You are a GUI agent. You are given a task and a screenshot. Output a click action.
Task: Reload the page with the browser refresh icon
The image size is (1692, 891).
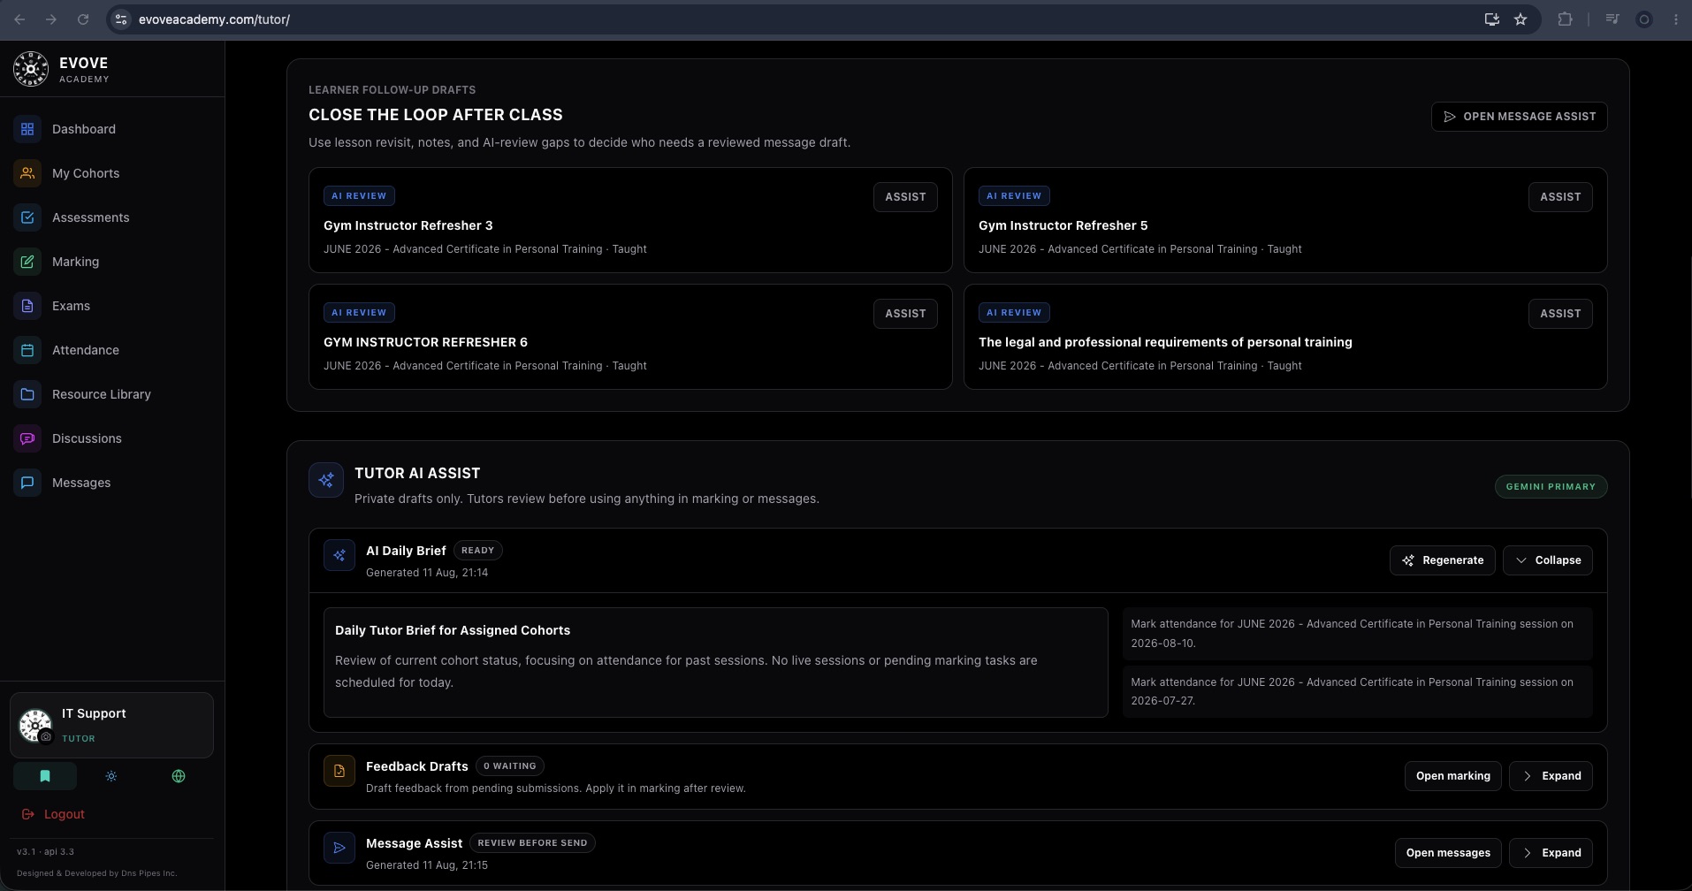(x=83, y=19)
